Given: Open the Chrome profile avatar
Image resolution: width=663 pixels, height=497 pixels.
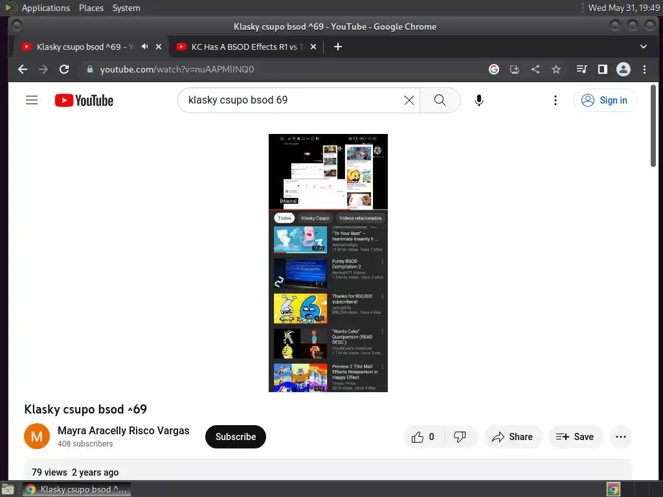Looking at the screenshot, I should point(624,69).
